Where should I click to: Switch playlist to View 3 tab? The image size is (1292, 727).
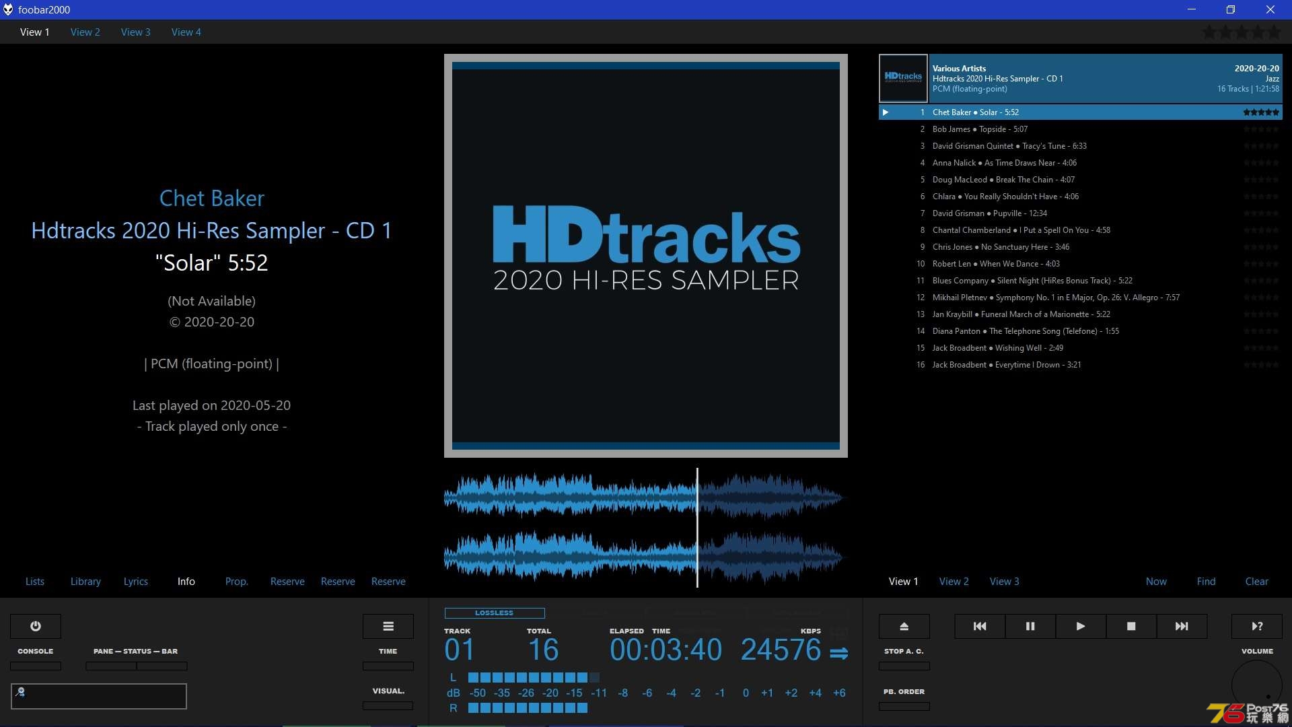[x=1005, y=582]
